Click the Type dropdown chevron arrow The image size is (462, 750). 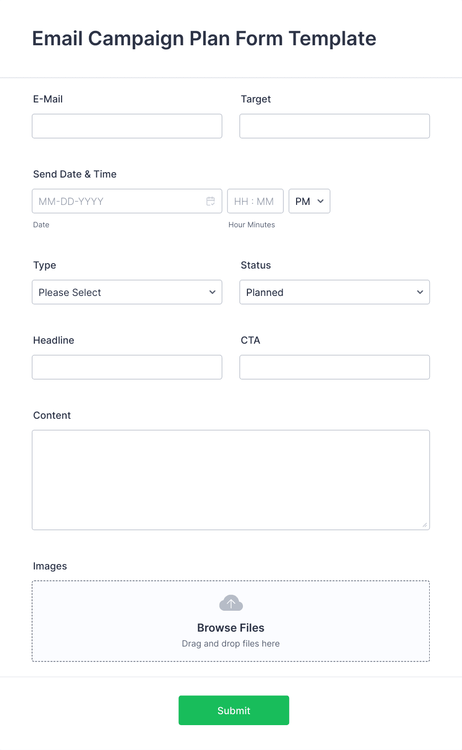click(213, 292)
